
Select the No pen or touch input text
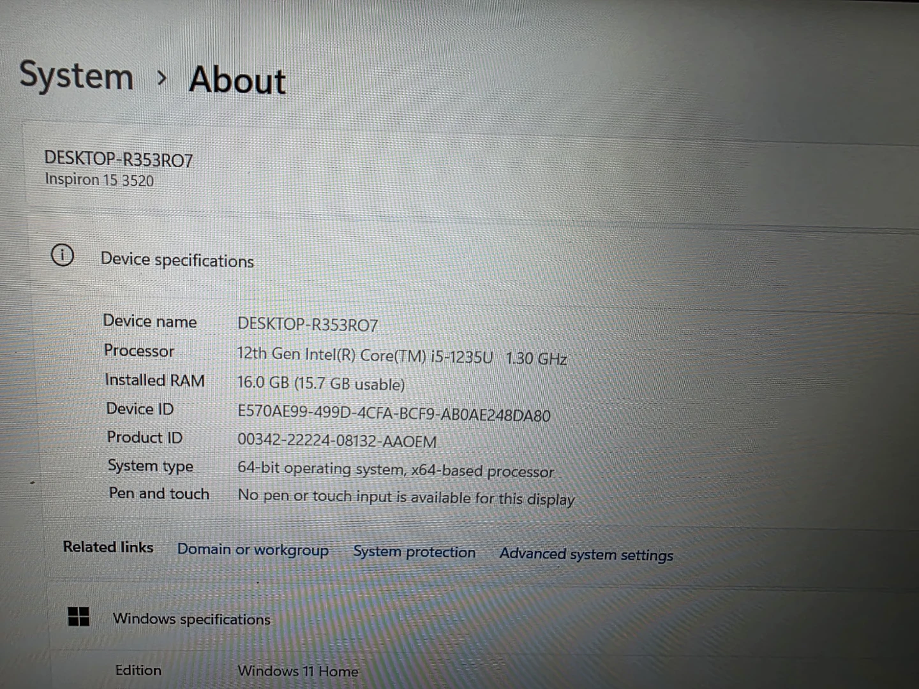407,497
